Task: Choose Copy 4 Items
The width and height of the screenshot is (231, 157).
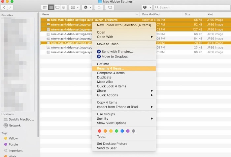Action: 124,102
